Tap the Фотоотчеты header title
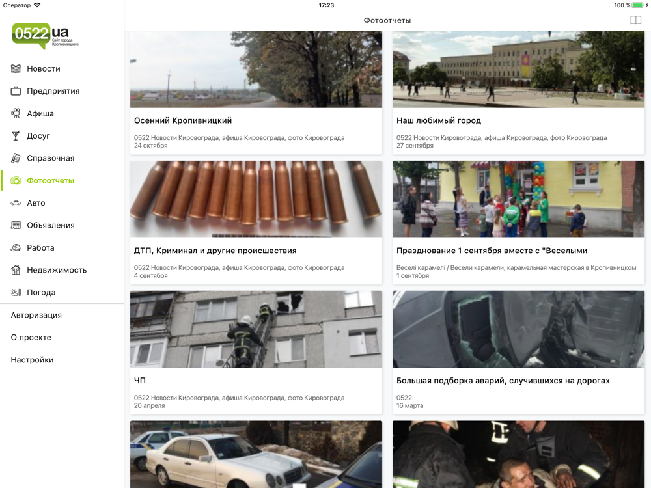This screenshot has width=651, height=488. click(x=387, y=20)
